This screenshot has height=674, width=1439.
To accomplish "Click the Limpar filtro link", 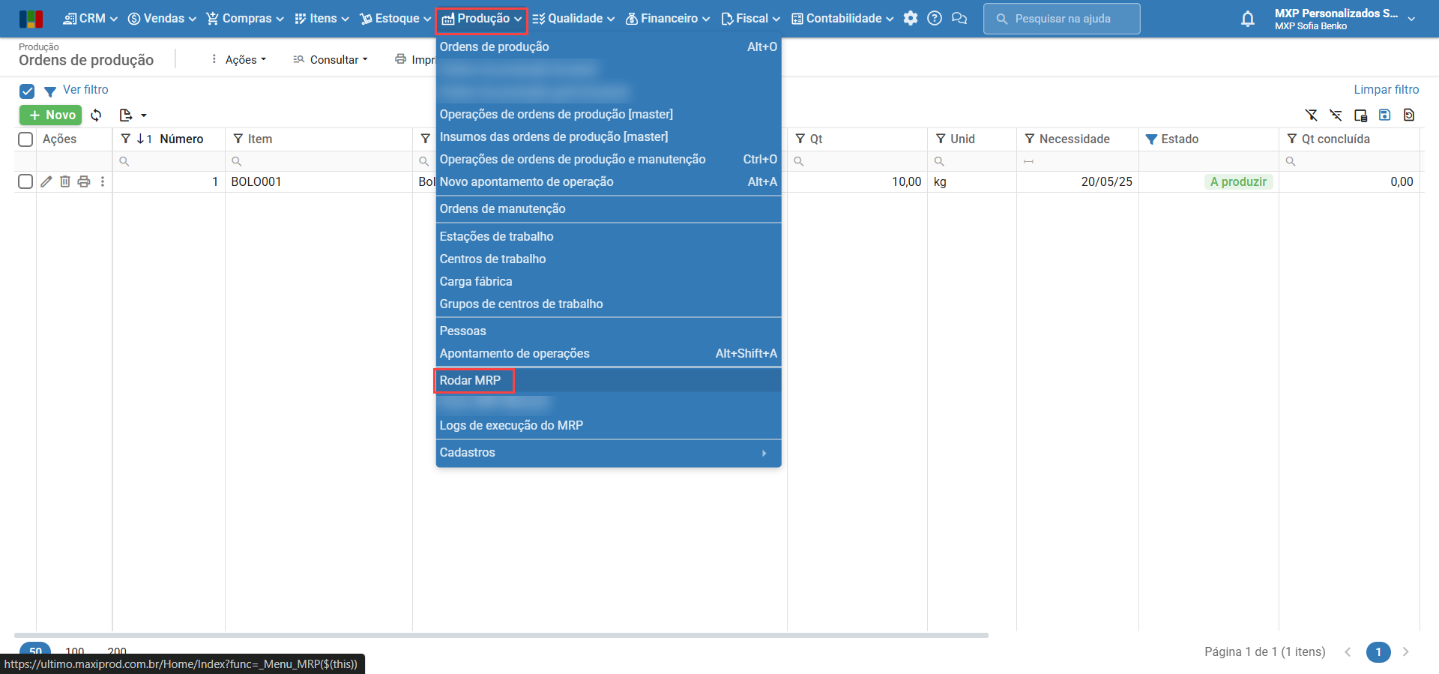I will (x=1386, y=90).
